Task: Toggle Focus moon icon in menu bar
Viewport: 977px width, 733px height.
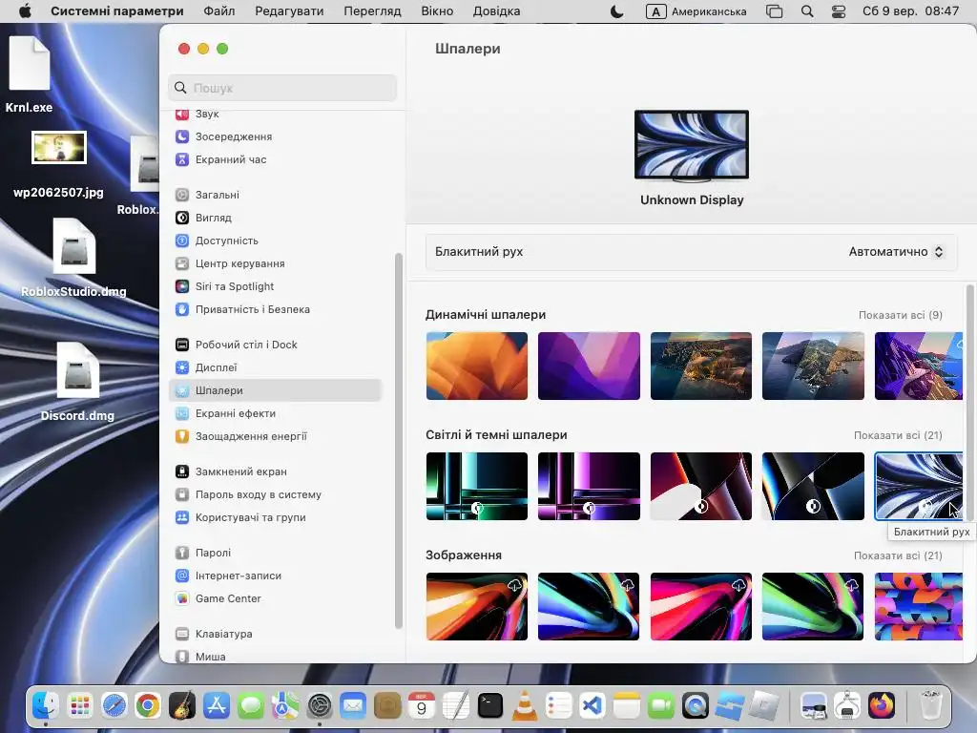Action: coord(617,11)
